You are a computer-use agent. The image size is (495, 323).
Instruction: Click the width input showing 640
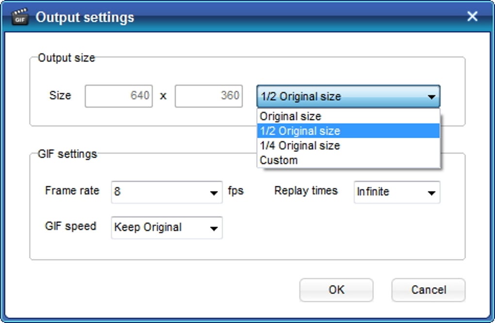(x=119, y=96)
